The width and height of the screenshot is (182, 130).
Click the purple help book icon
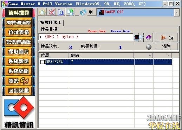tap(149, 37)
